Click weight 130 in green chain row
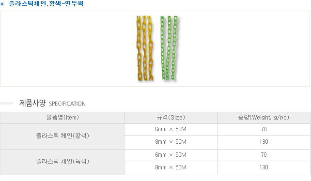The width and height of the screenshot is (311, 181). pyautogui.click(x=264, y=168)
